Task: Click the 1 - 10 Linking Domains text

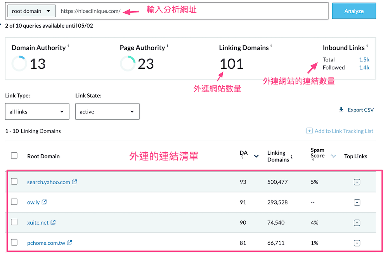Action: click(x=33, y=131)
